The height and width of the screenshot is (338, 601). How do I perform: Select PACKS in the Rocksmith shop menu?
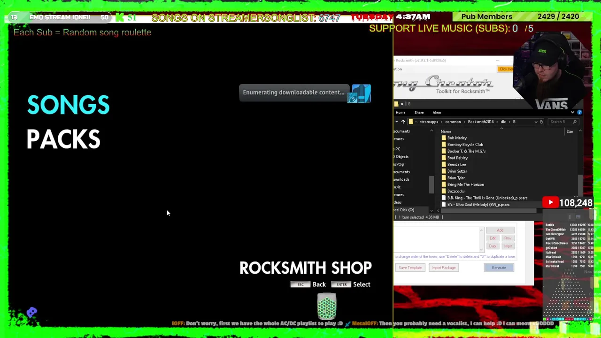tap(63, 139)
